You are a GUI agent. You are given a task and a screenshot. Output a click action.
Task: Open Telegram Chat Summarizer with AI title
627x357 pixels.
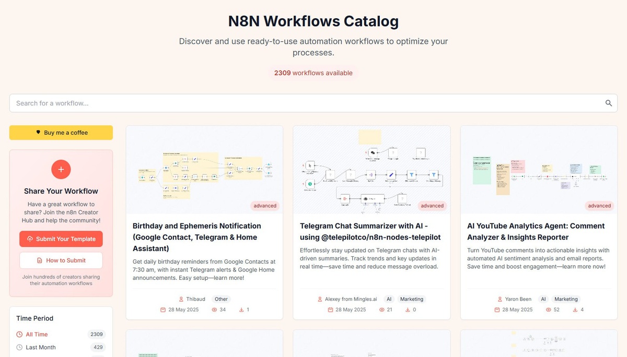tap(370, 231)
